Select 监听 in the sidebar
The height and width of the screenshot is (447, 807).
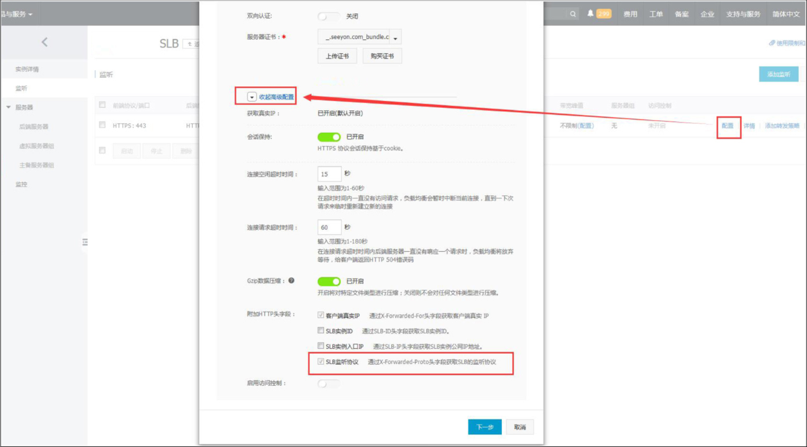21,88
